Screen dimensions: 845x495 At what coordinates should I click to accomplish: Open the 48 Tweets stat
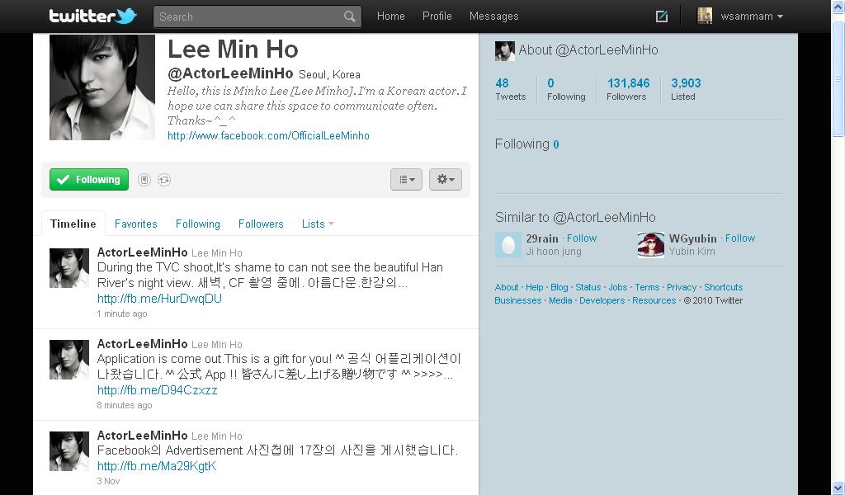point(510,89)
